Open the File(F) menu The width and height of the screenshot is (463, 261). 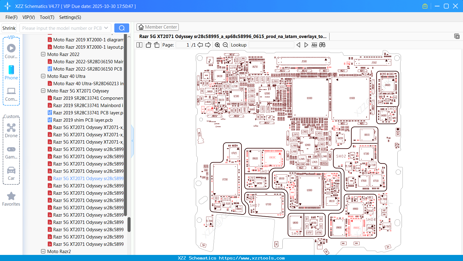(x=12, y=17)
